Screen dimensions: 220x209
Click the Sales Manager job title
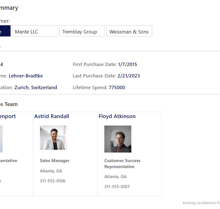click(55, 161)
